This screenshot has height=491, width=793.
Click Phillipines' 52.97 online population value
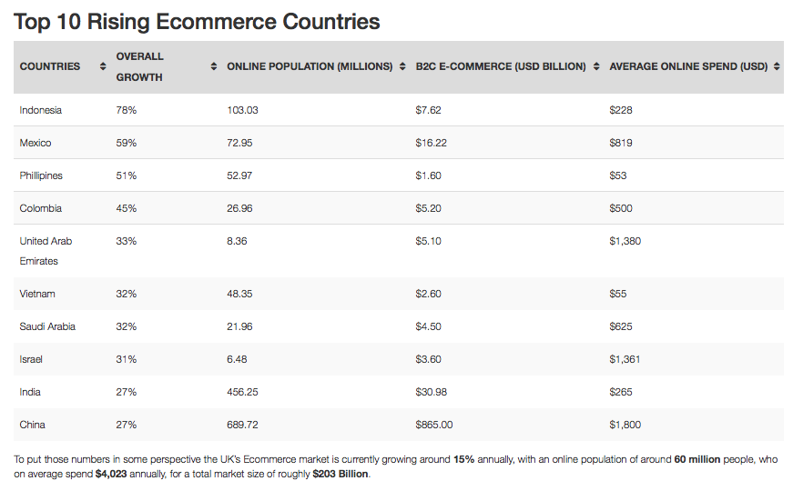pos(239,175)
